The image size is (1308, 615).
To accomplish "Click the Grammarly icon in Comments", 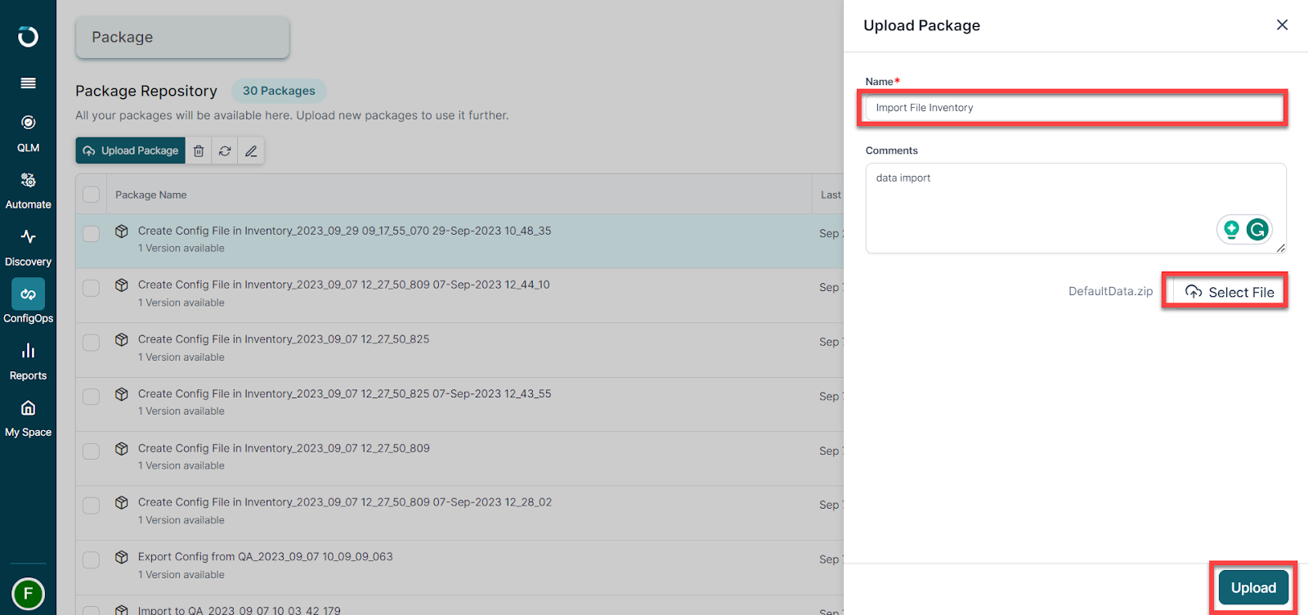I will 1257,230.
